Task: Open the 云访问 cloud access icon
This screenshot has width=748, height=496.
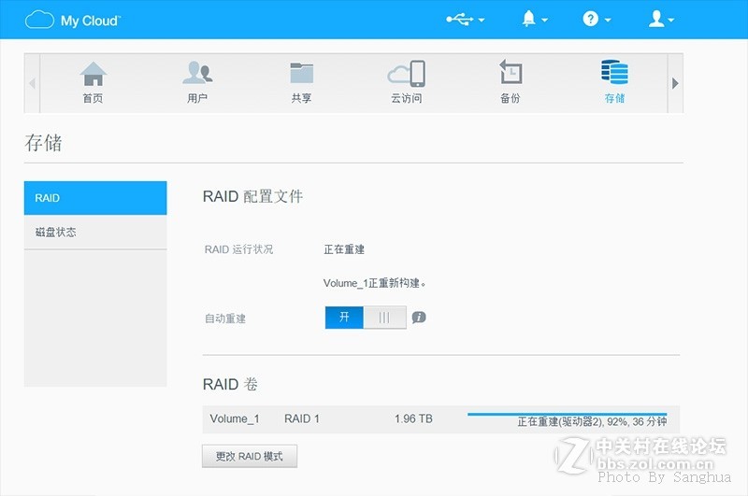Action: coord(407,74)
